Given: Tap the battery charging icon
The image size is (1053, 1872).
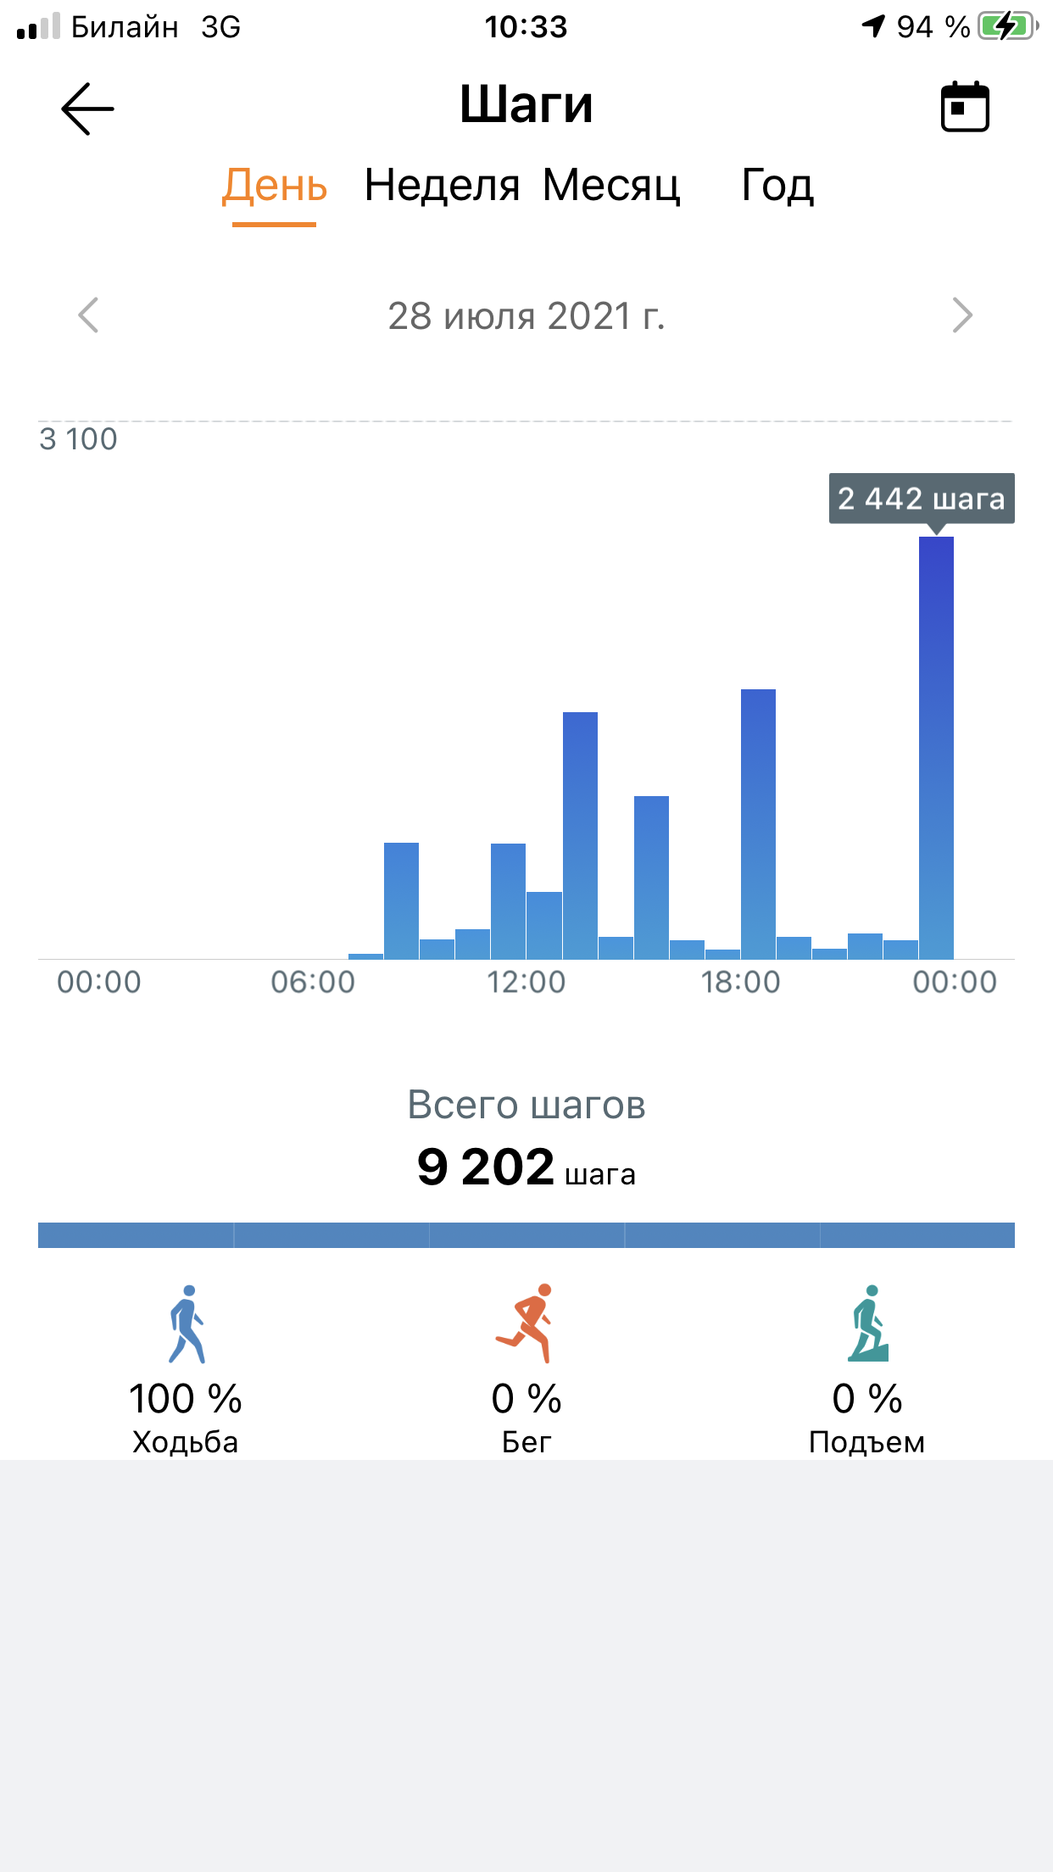Looking at the screenshot, I should coord(1006,26).
